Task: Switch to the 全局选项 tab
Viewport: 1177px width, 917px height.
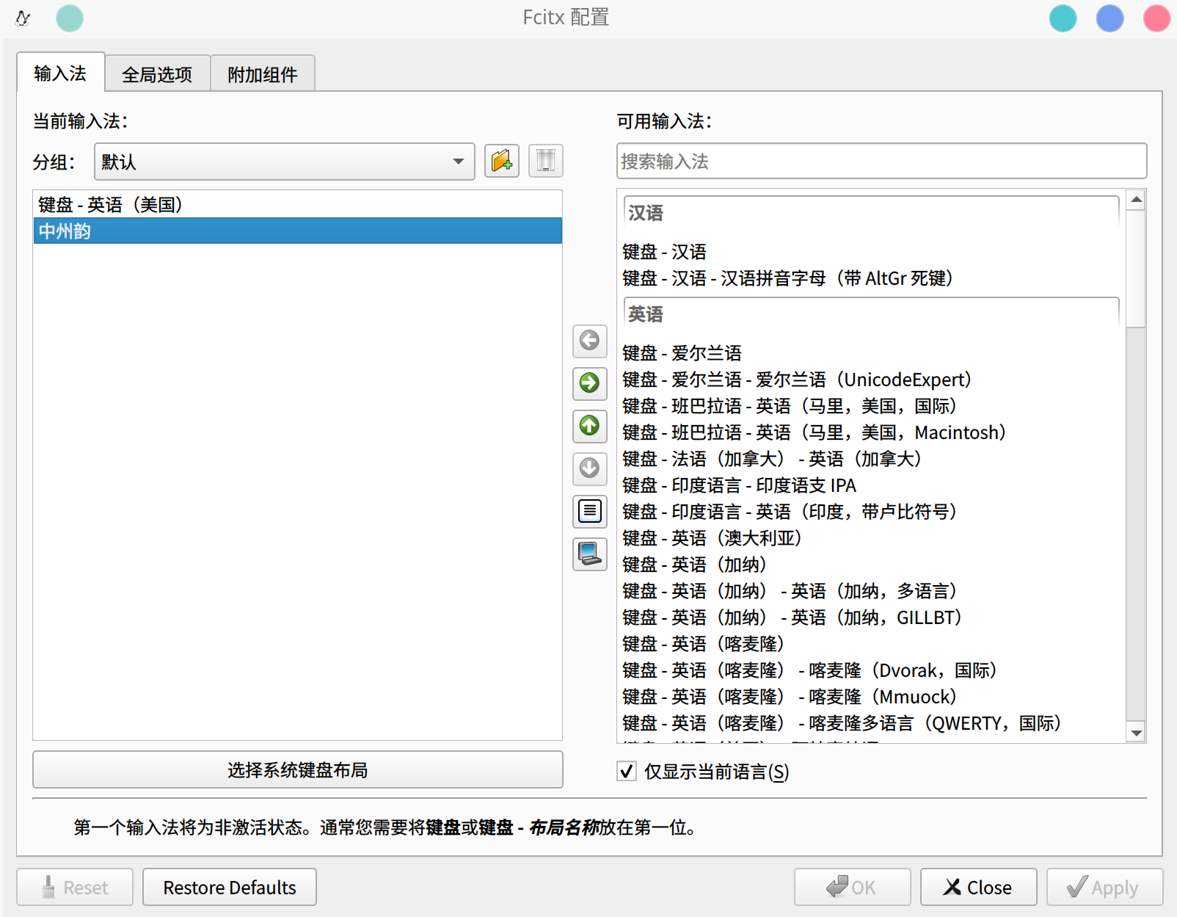Action: [157, 74]
